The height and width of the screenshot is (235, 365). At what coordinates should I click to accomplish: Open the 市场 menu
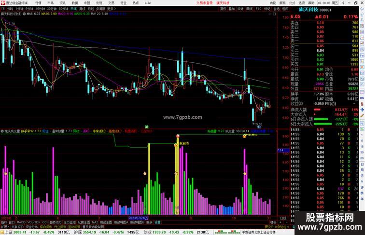[x=50, y=3]
